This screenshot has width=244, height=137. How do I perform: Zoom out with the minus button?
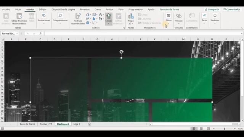click(213, 129)
